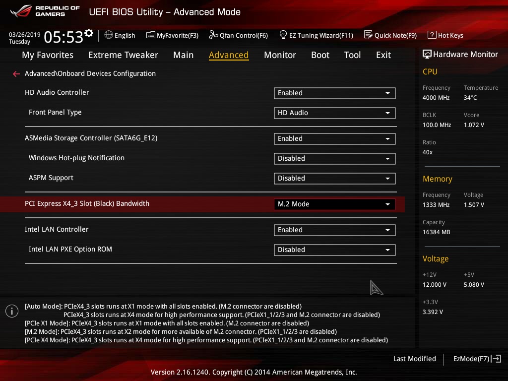Open Quick Note(F9)
The image size is (508, 381).
click(390, 35)
